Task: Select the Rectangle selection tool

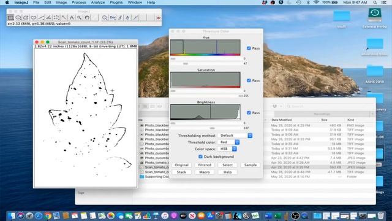Action: click(x=10, y=18)
